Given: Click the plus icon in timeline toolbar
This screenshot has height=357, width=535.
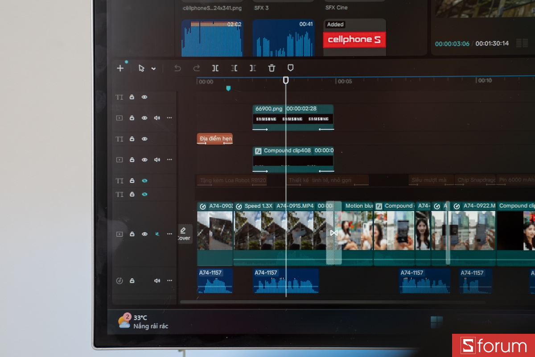Looking at the screenshot, I should coord(120,68).
